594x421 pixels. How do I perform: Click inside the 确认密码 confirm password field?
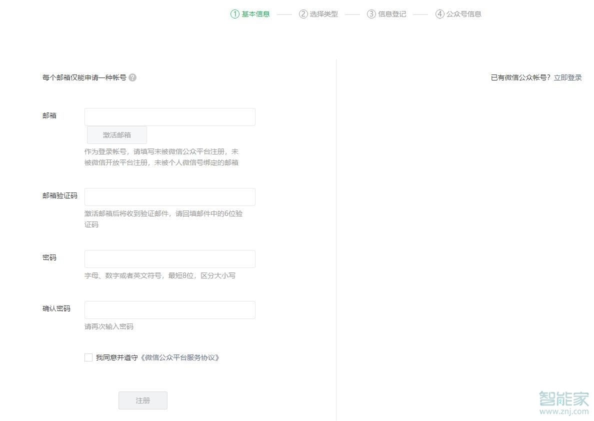[x=169, y=309]
